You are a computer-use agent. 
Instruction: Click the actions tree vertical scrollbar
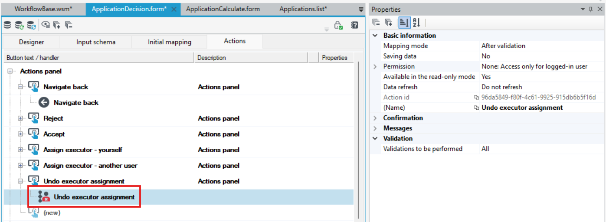[x=358, y=141]
